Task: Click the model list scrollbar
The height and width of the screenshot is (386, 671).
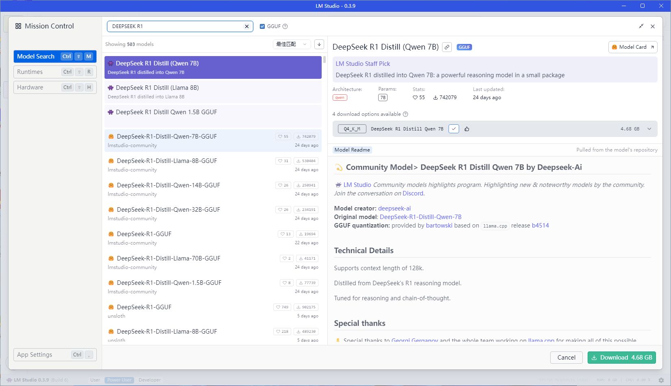Action: pos(325,60)
